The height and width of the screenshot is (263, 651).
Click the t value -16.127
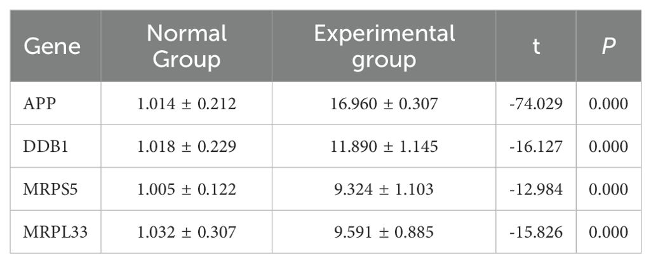[537, 147]
